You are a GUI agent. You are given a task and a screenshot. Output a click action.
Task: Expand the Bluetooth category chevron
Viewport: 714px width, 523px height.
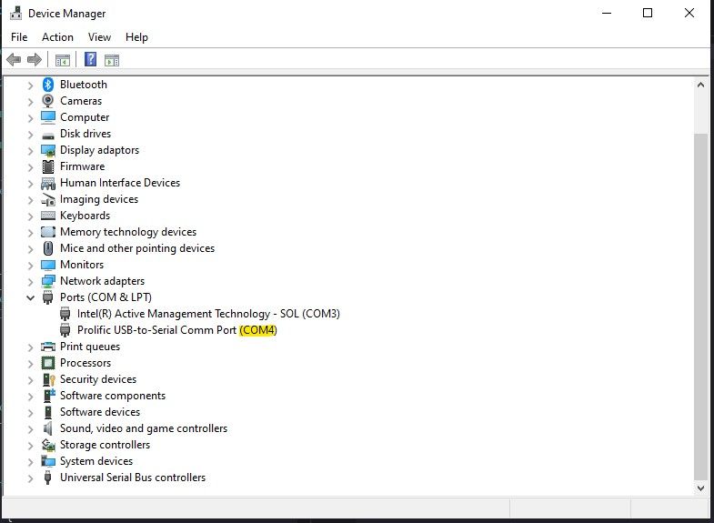tap(30, 85)
